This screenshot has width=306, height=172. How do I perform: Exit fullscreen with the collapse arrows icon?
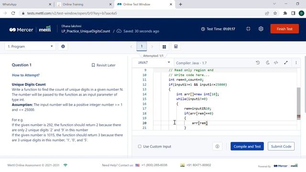point(248,29)
